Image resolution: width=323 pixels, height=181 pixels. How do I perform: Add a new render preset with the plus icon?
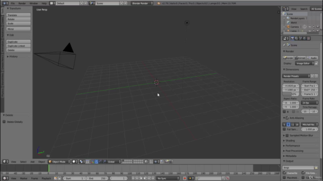312,76
